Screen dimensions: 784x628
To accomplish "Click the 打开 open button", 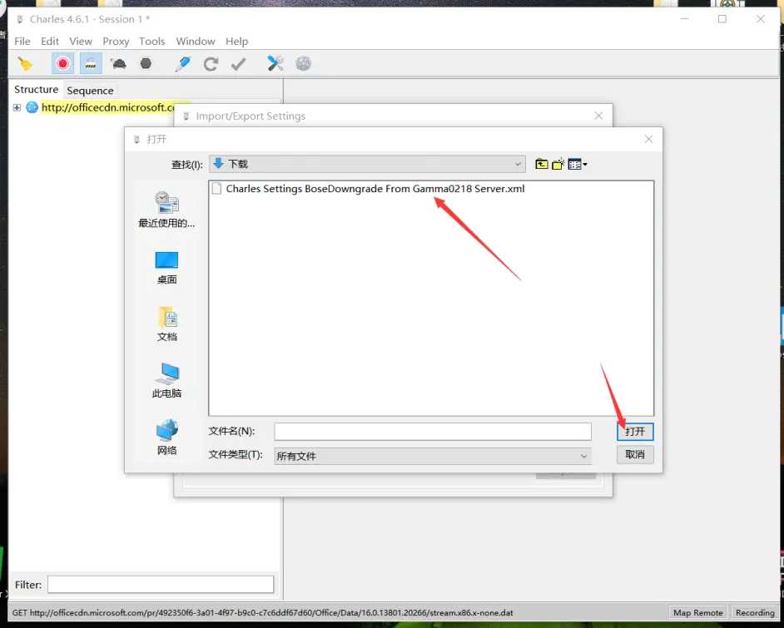I will 635,432.
